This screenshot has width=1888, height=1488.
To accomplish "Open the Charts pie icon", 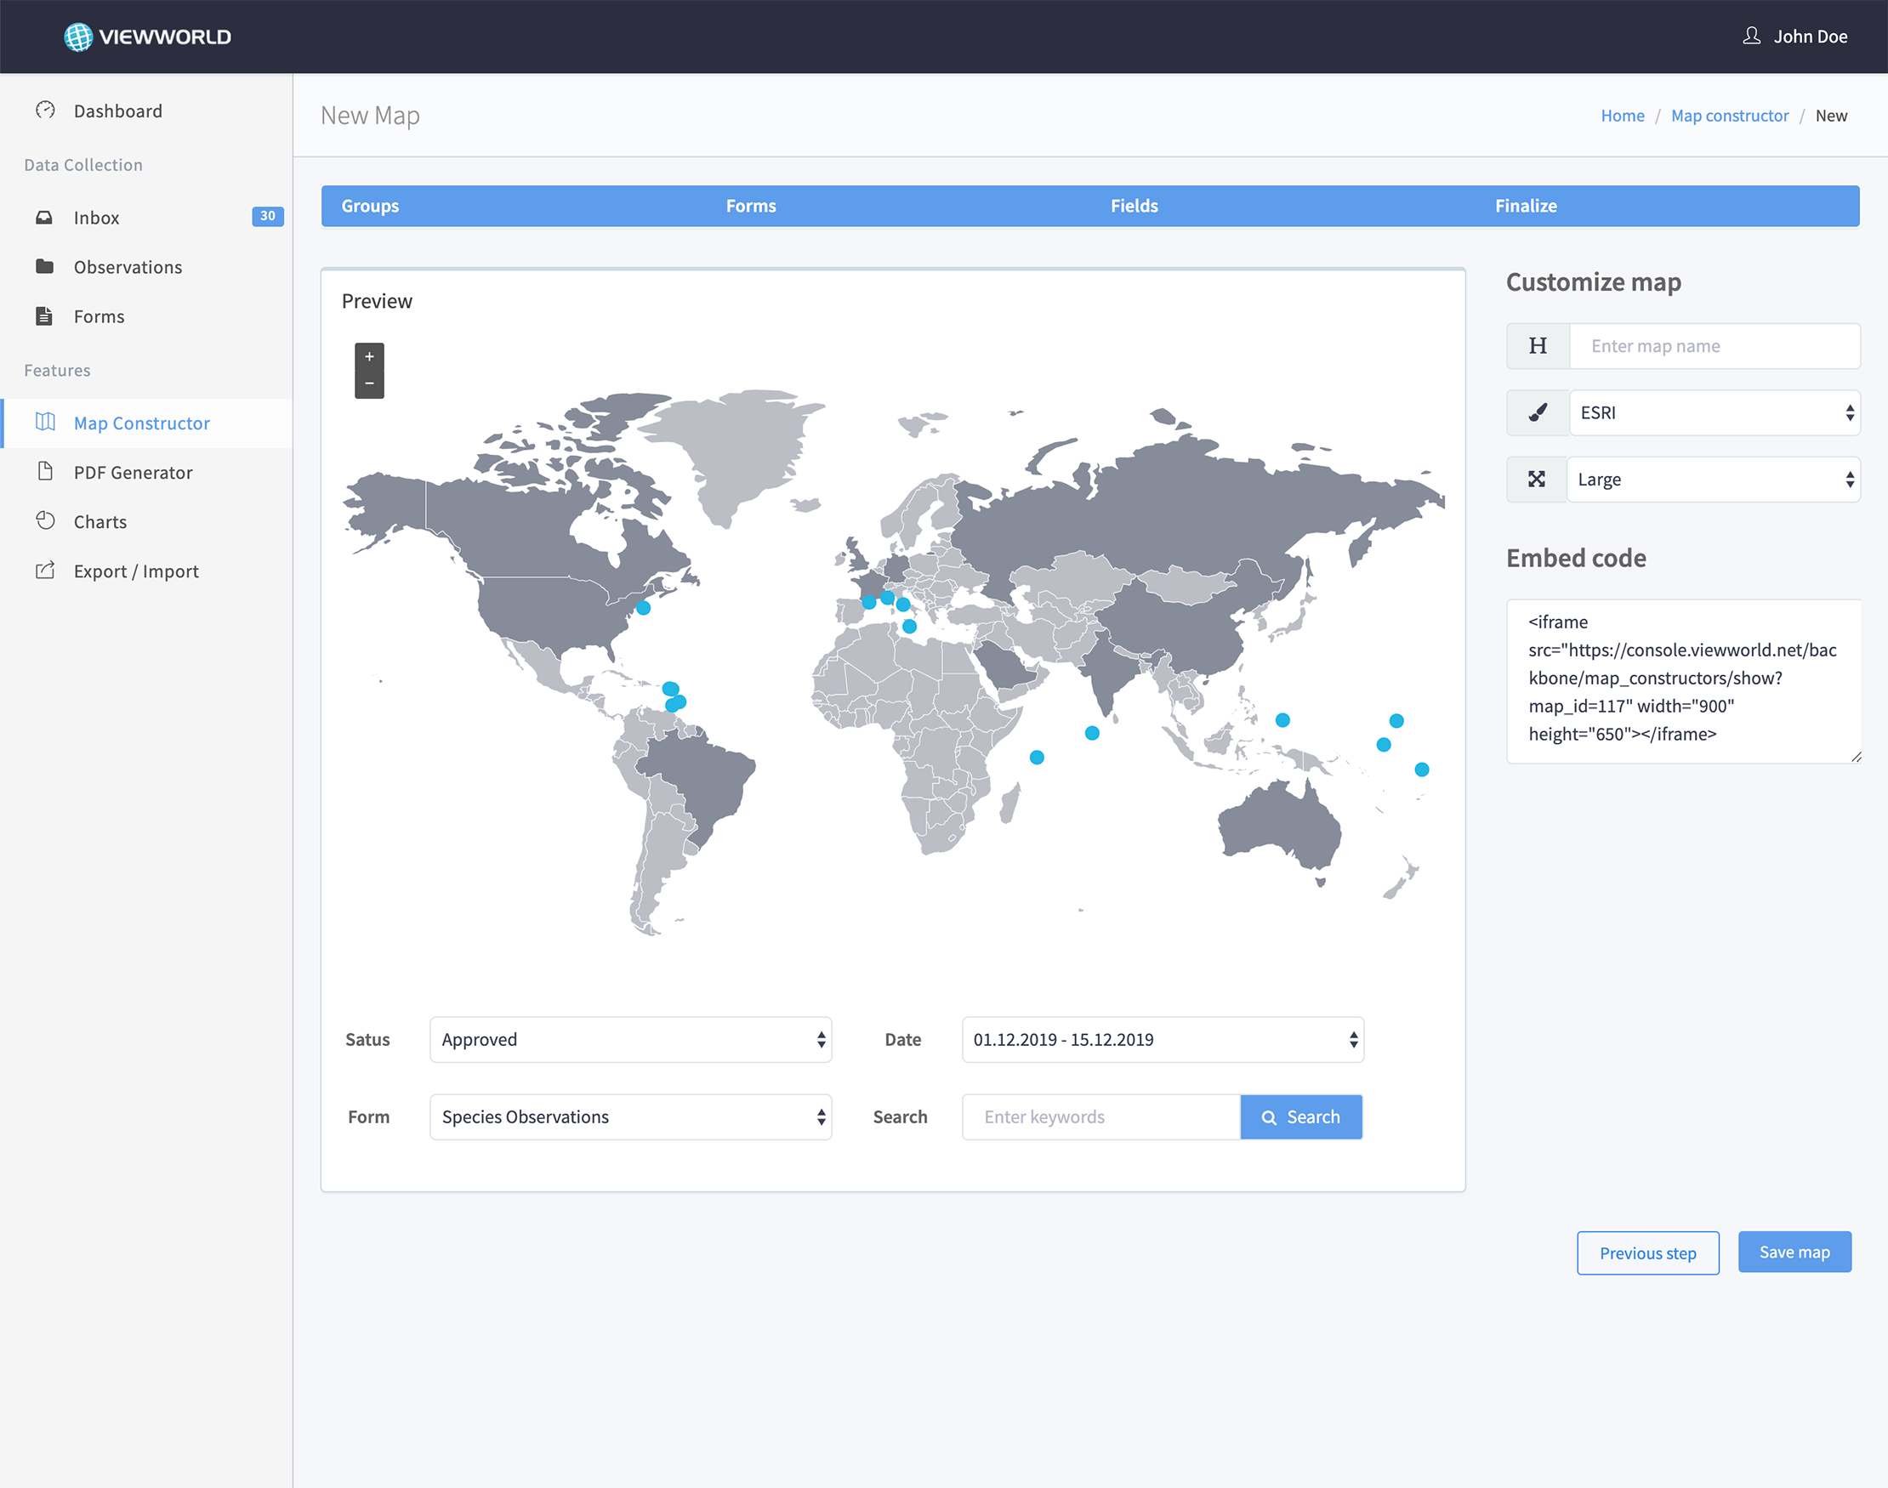I will pos(45,520).
